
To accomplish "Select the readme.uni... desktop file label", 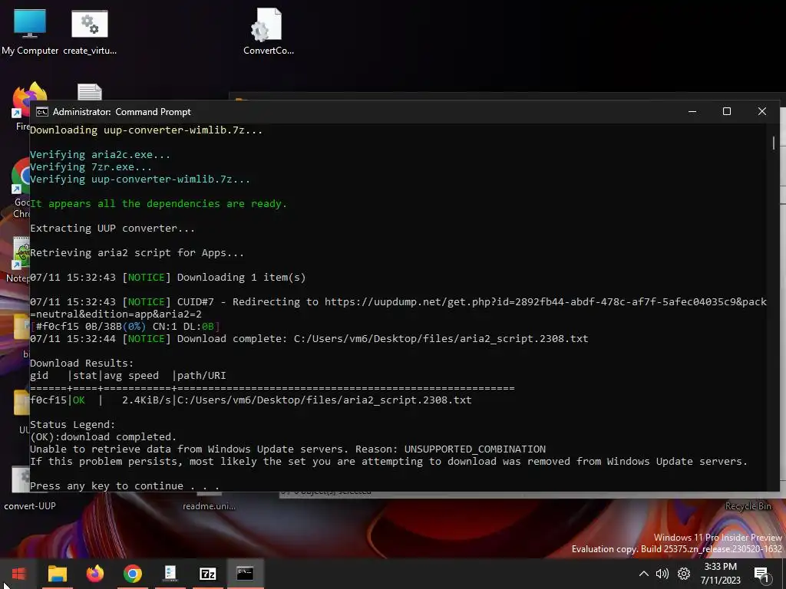I will [209, 506].
